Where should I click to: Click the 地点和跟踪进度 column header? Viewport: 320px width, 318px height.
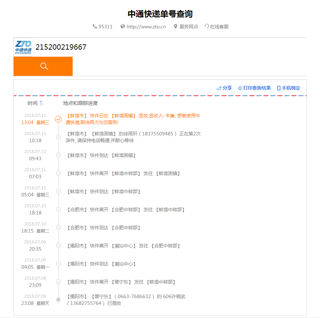(80, 103)
